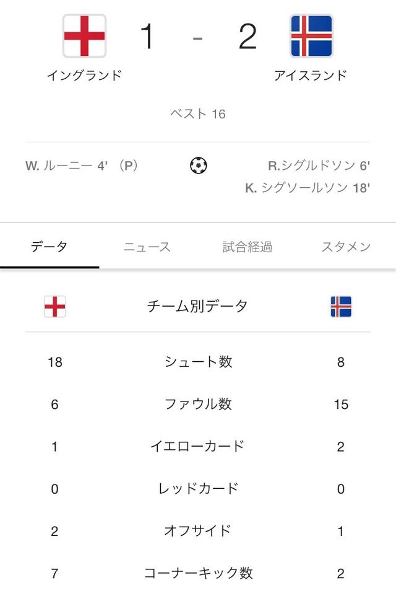Viewport: 396px width, 601px height.
Task: Open the 試合経過 tab
Action: click(247, 247)
